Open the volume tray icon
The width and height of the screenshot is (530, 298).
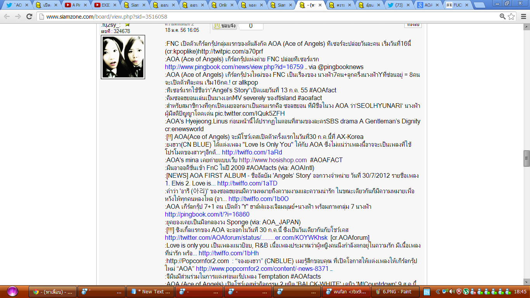452,292
